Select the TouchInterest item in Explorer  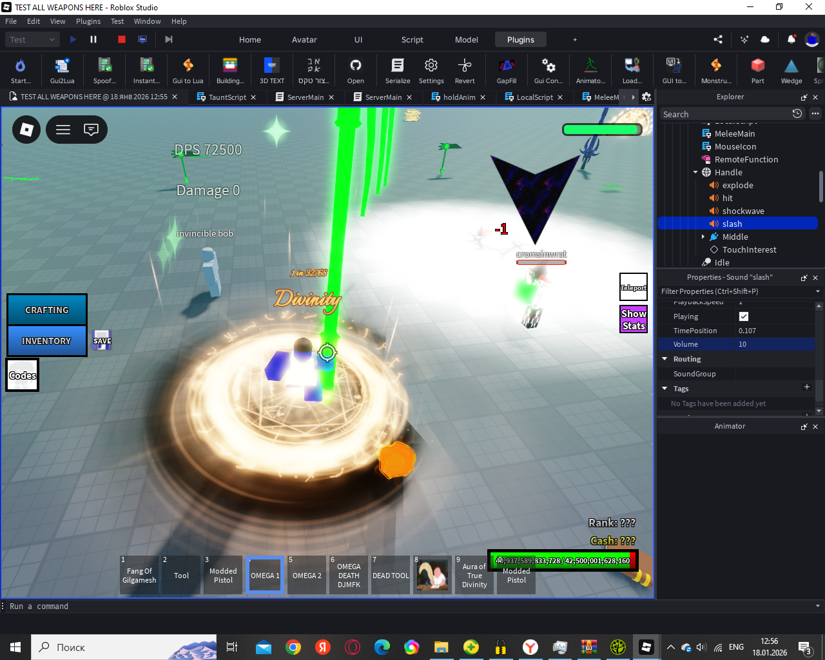point(749,250)
